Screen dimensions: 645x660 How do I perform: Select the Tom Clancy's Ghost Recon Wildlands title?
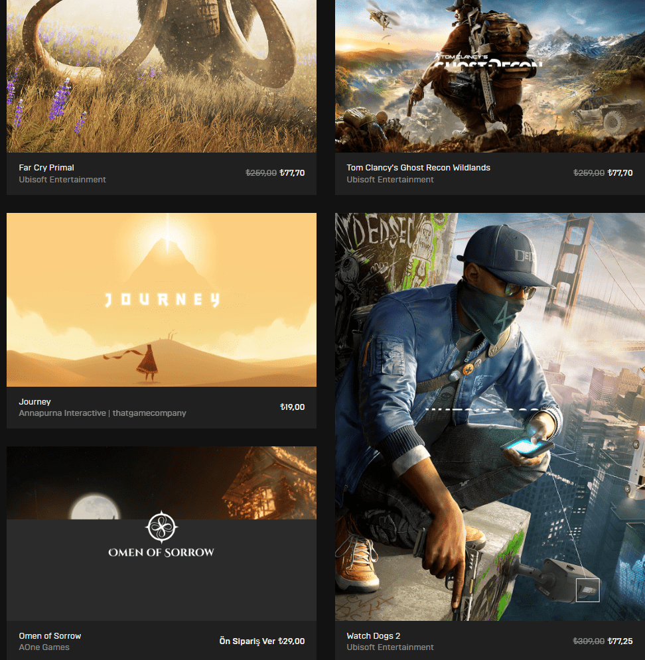418,167
